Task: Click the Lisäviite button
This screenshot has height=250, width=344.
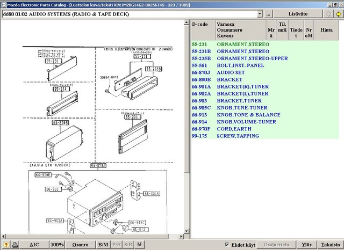Action: [x=298, y=14]
